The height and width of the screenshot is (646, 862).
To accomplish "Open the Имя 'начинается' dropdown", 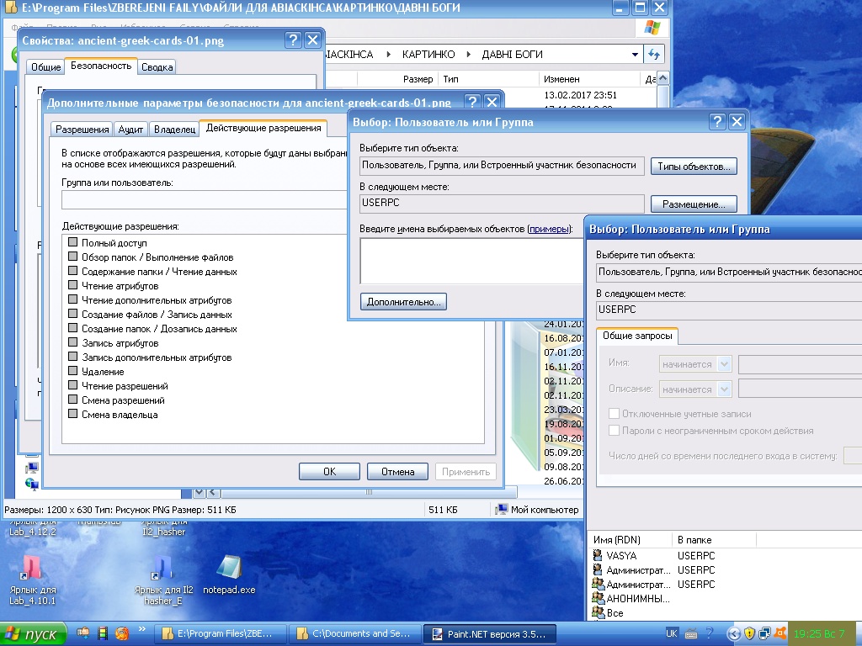I will pos(724,365).
